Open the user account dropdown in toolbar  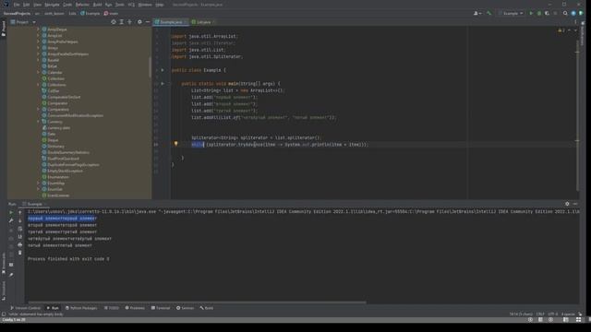(x=477, y=13)
